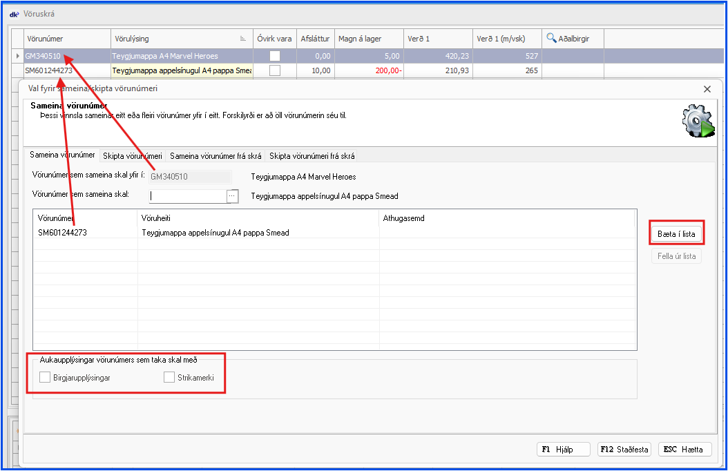Image resolution: width=728 pixels, height=471 pixels.
Task: Close the Val fyrir sameina/skipta dialog
Action: [x=707, y=89]
